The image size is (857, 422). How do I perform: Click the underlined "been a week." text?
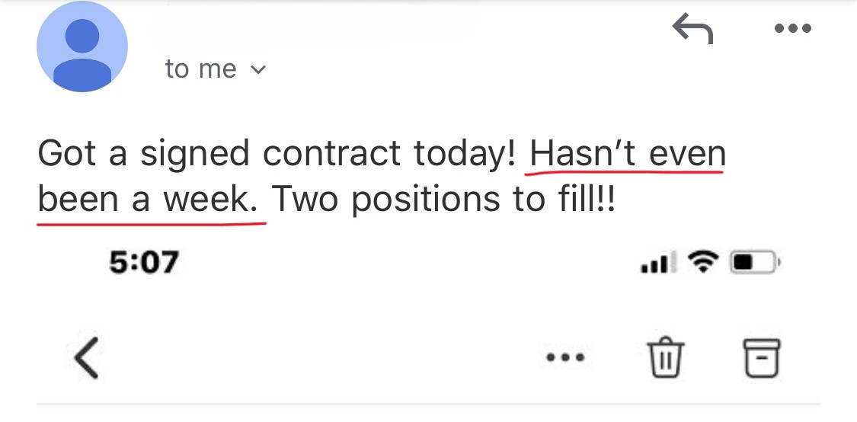pos(152,199)
